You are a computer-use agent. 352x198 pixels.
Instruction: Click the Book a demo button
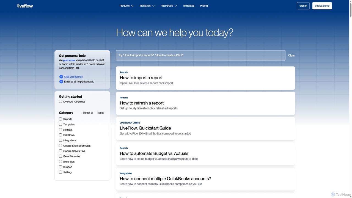coord(322,6)
